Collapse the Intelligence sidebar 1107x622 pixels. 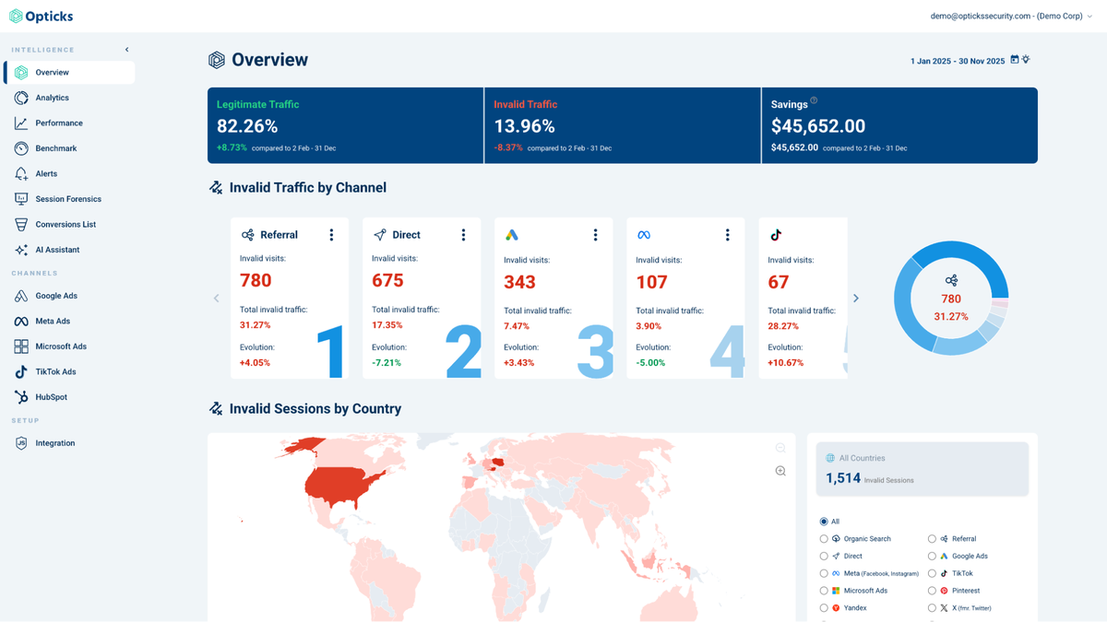[126, 49]
